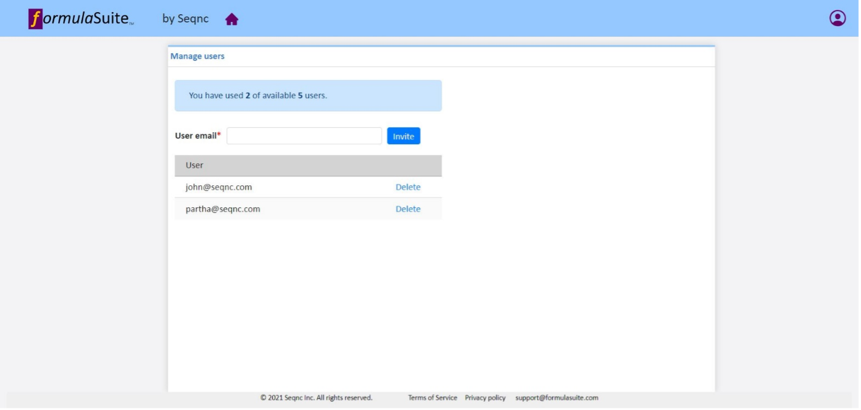
Task: Open Terms of Service link
Action: point(432,398)
